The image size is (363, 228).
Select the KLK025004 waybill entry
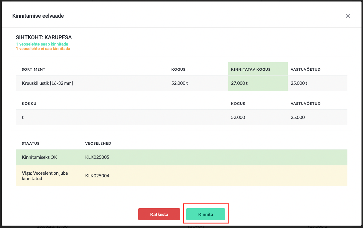[x=97, y=176]
